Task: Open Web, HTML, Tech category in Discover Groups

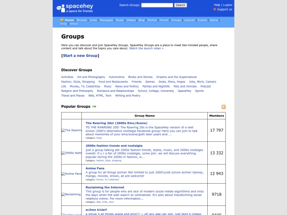Action: pos(100,96)
